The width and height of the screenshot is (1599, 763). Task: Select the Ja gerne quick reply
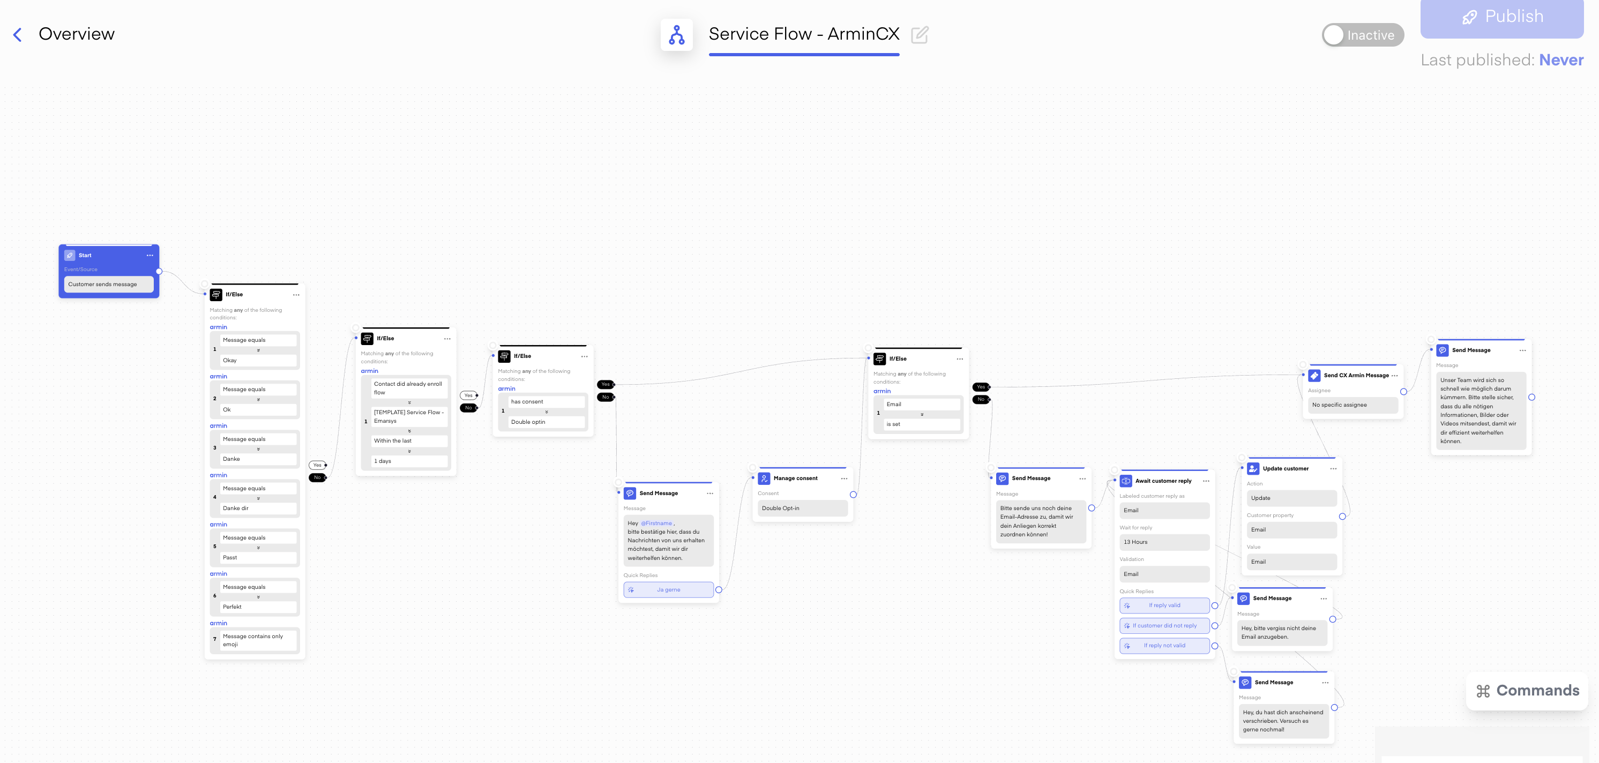(668, 590)
